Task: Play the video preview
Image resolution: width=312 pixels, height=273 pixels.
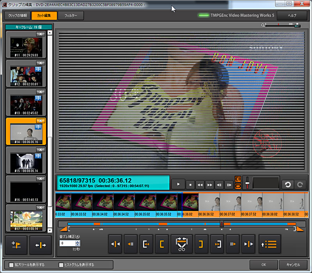Action: click(178, 184)
